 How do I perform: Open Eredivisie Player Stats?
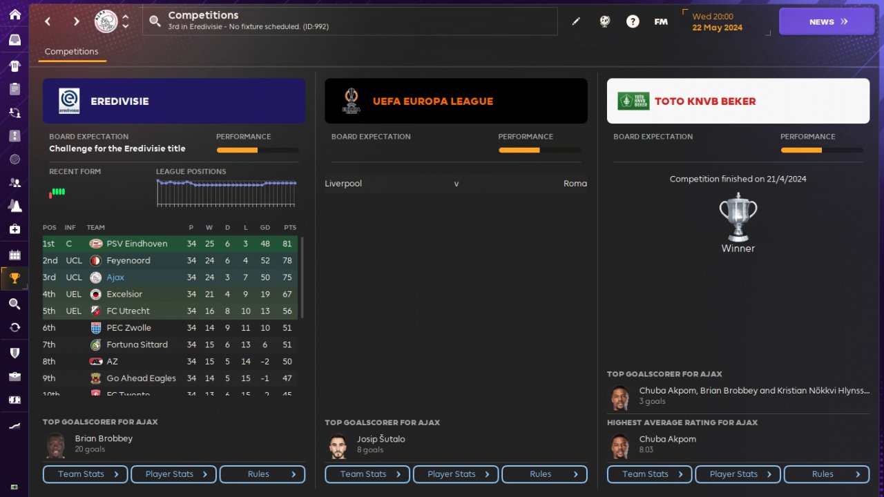[x=174, y=474]
